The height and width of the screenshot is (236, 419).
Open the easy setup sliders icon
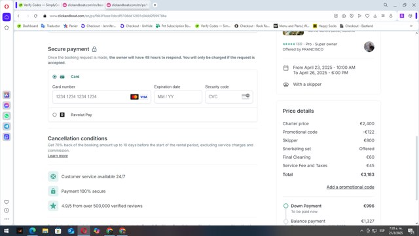tap(383, 16)
